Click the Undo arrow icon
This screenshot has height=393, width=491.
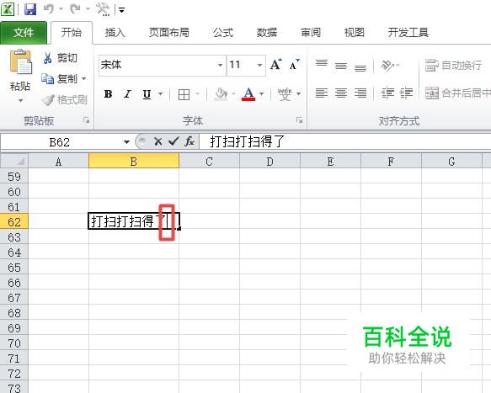pyautogui.click(x=49, y=8)
